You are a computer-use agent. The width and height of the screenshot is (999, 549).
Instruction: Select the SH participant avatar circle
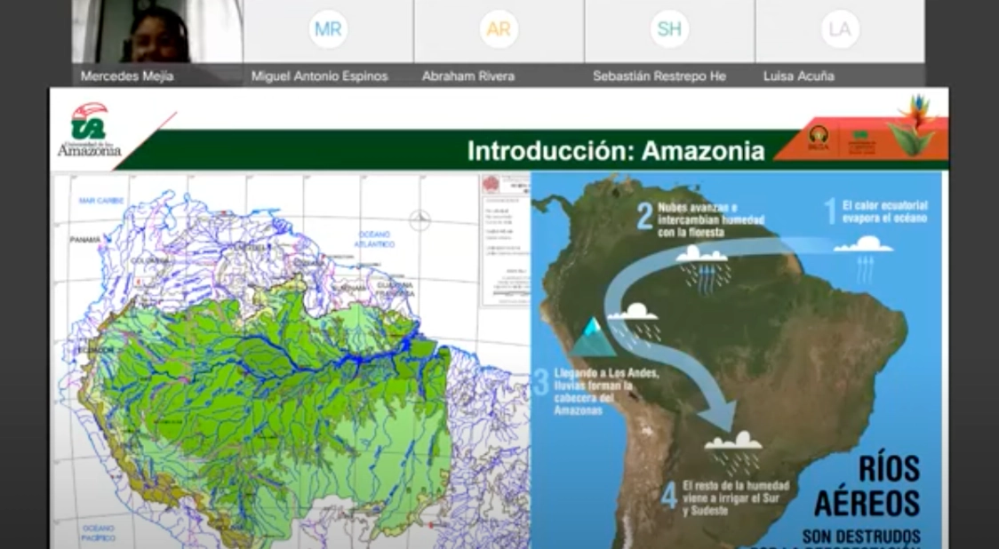(x=669, y=29)
